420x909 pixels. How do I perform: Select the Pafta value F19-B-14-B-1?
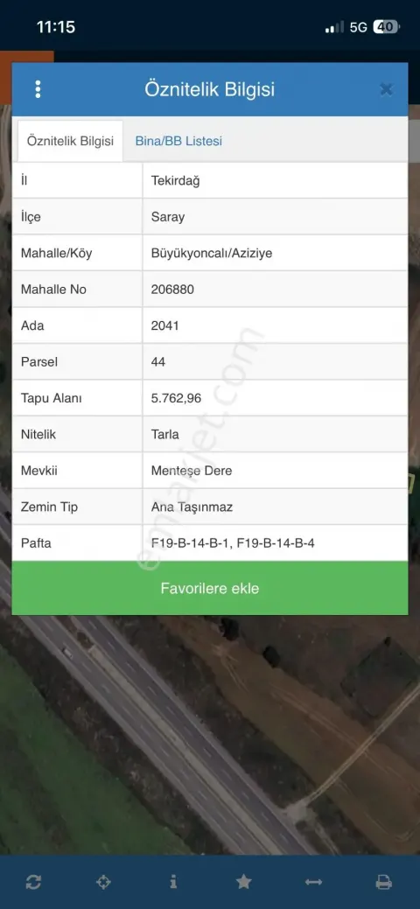(275, 543)
